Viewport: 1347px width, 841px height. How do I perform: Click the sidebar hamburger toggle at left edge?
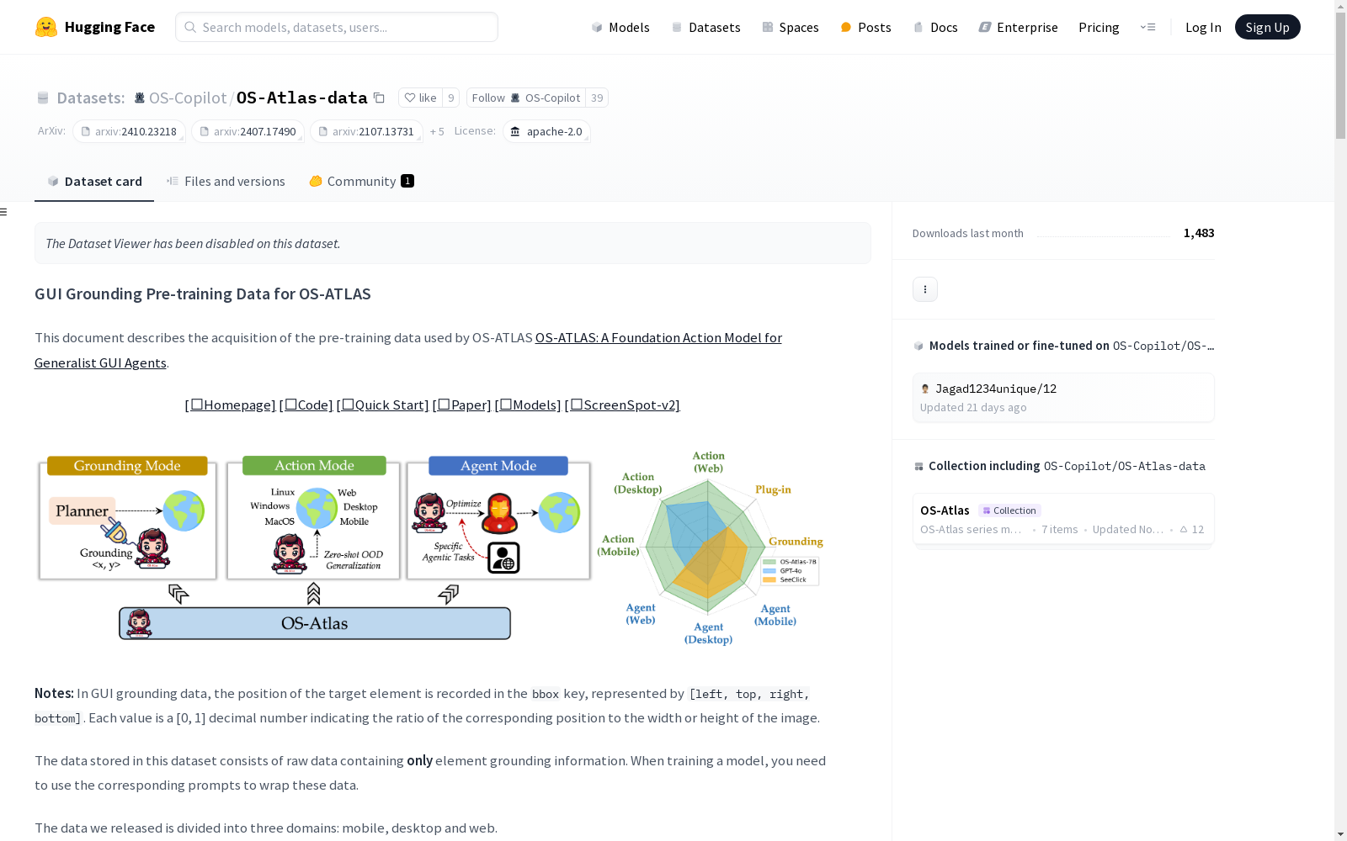pyautogui.click(x=4, y=212)
